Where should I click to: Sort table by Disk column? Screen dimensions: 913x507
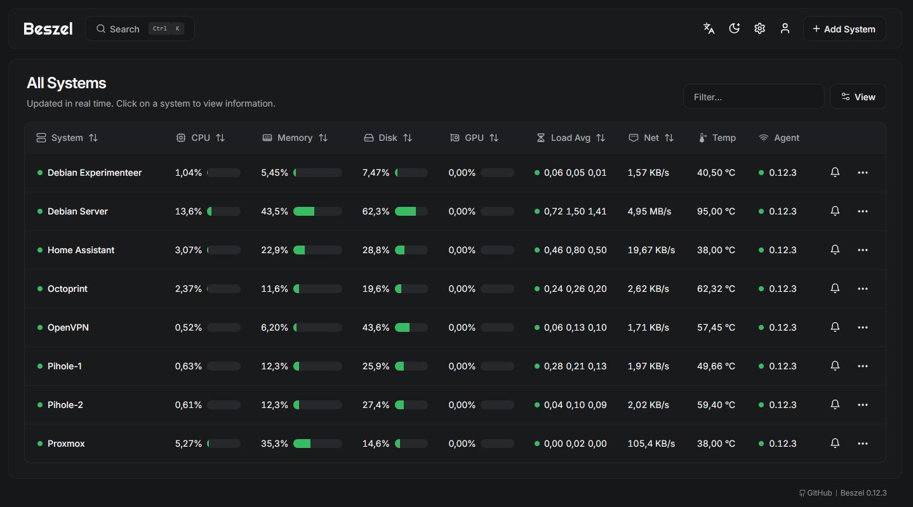[x=387, y=138]
